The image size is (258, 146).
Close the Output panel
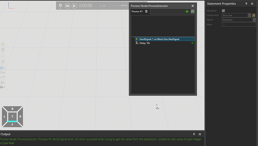200,134
